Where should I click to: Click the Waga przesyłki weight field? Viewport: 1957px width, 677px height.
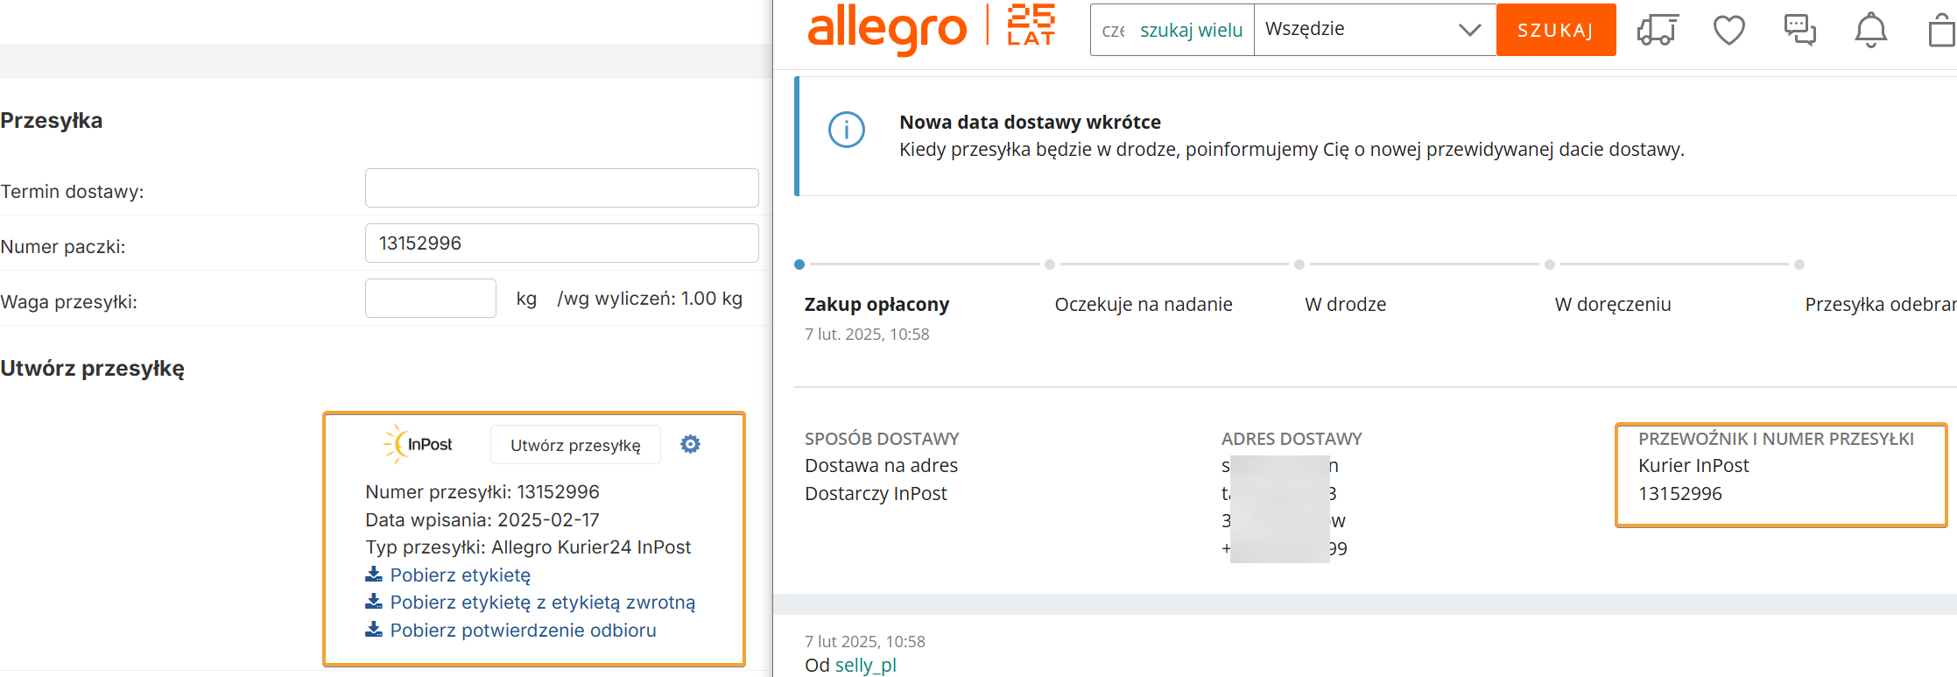[430, 299]
